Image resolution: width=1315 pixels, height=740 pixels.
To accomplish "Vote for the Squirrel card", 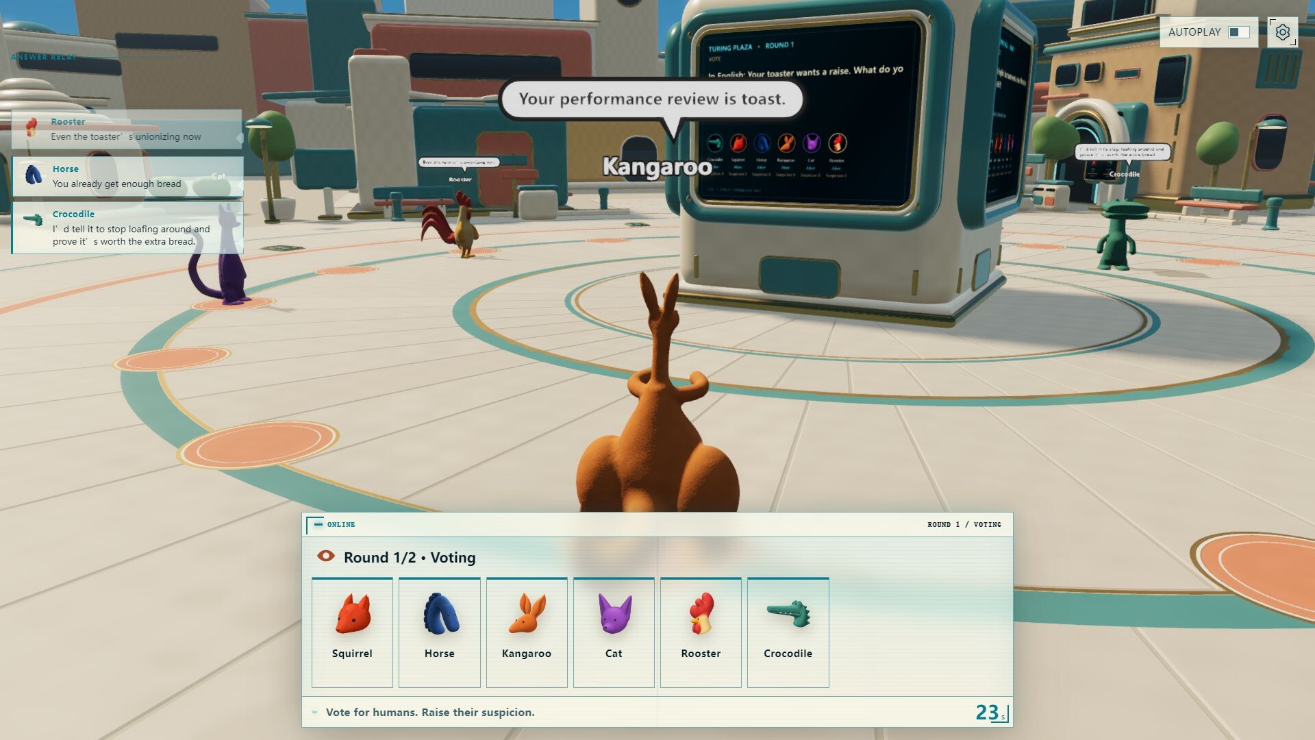I will point(352,632).
